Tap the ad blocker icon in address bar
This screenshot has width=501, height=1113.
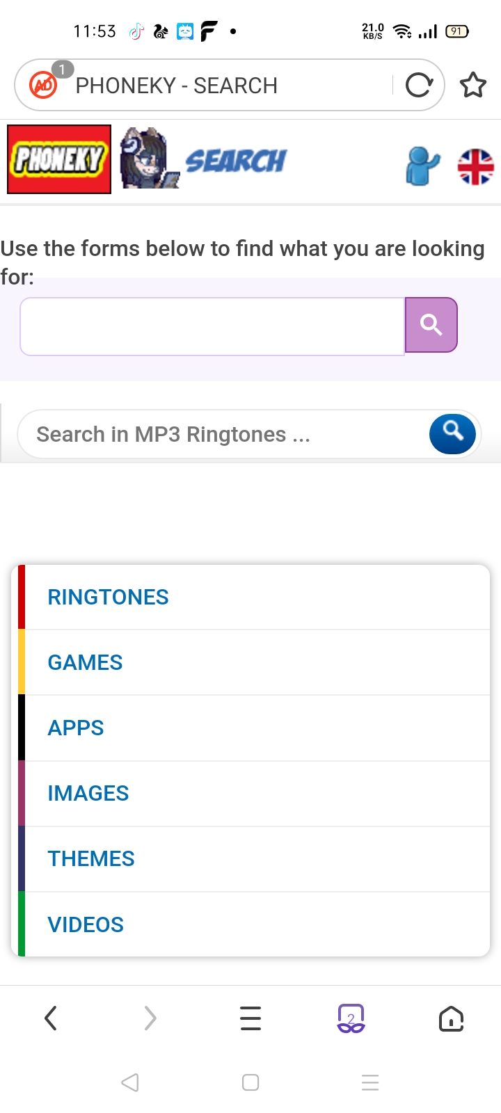[43, 85]
